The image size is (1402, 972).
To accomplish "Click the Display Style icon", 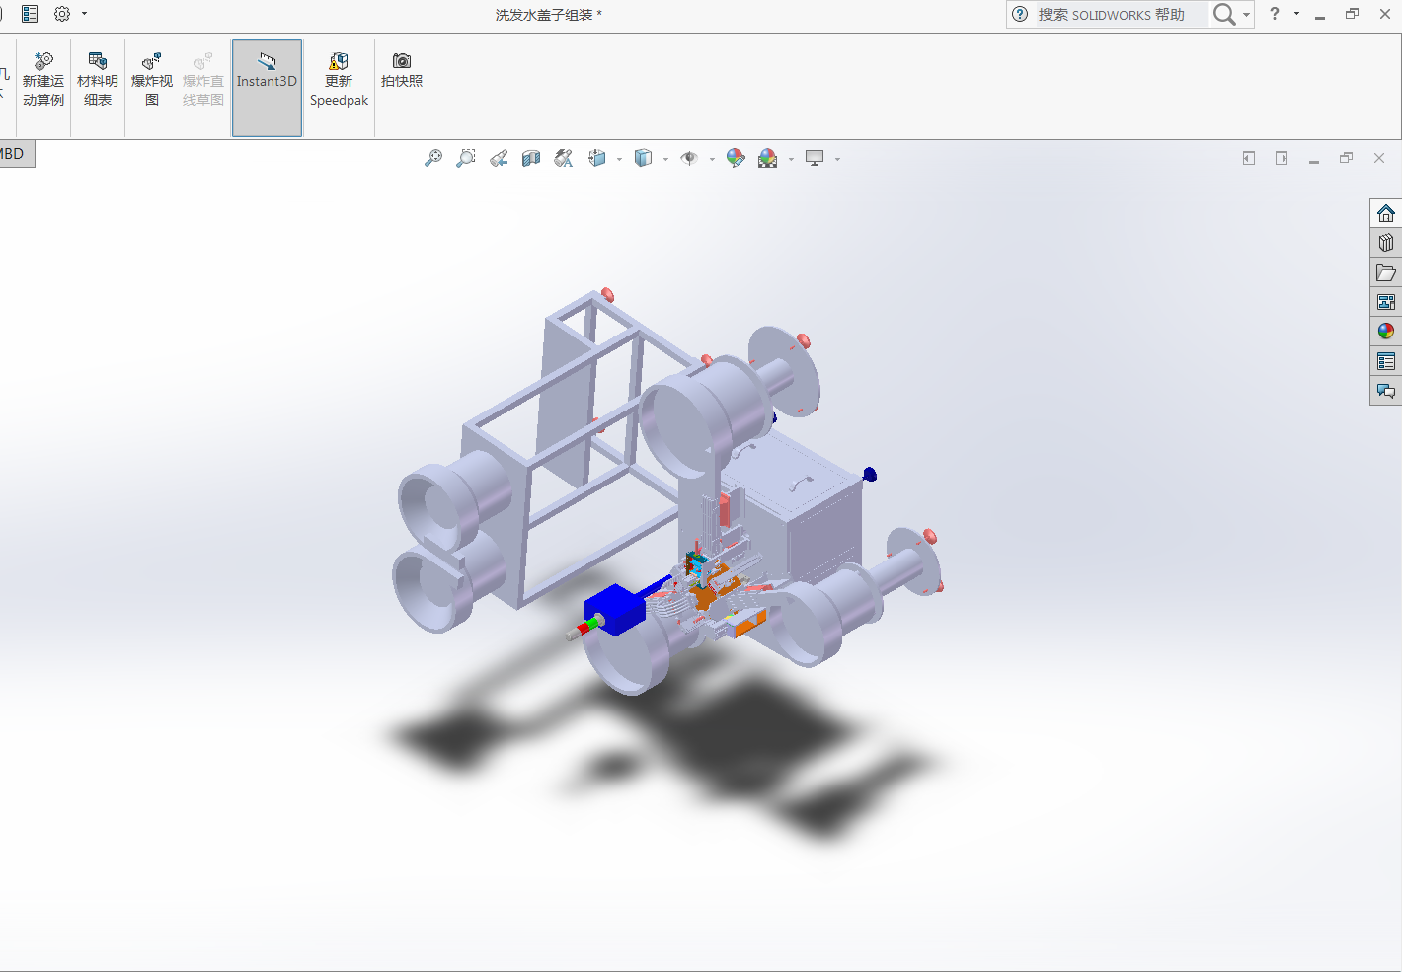I will point(644,159).
